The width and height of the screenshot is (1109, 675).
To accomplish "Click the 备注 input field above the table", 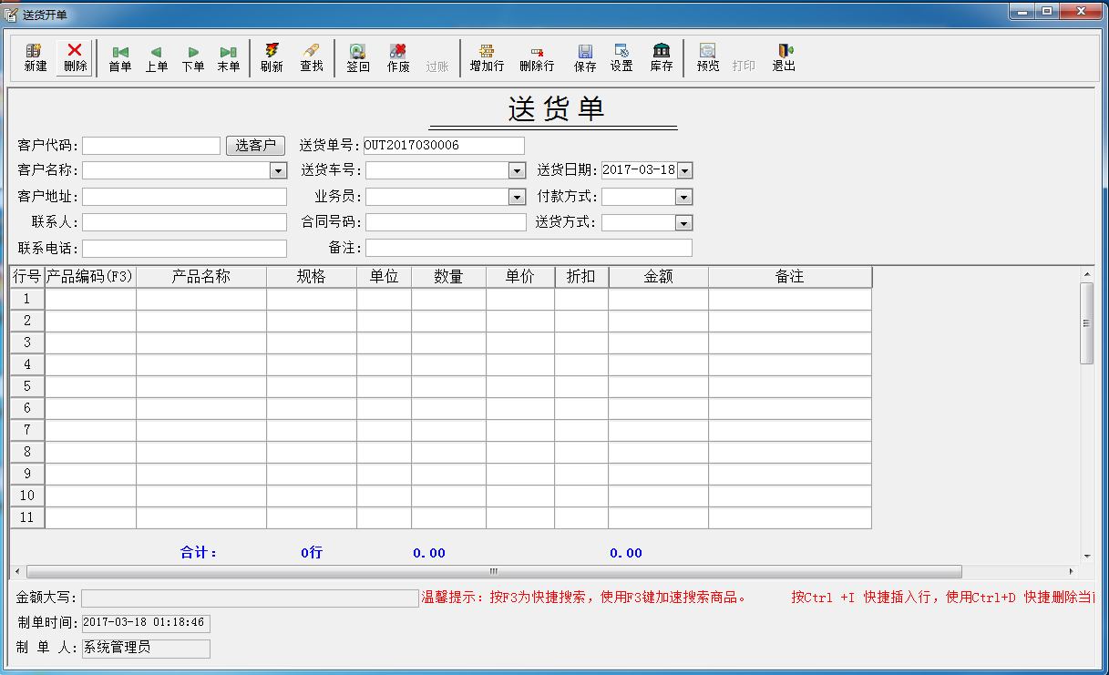I will point(529,248).
